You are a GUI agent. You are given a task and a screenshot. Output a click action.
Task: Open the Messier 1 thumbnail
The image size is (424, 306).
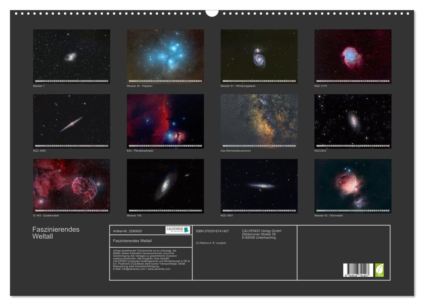pos(72,56)
